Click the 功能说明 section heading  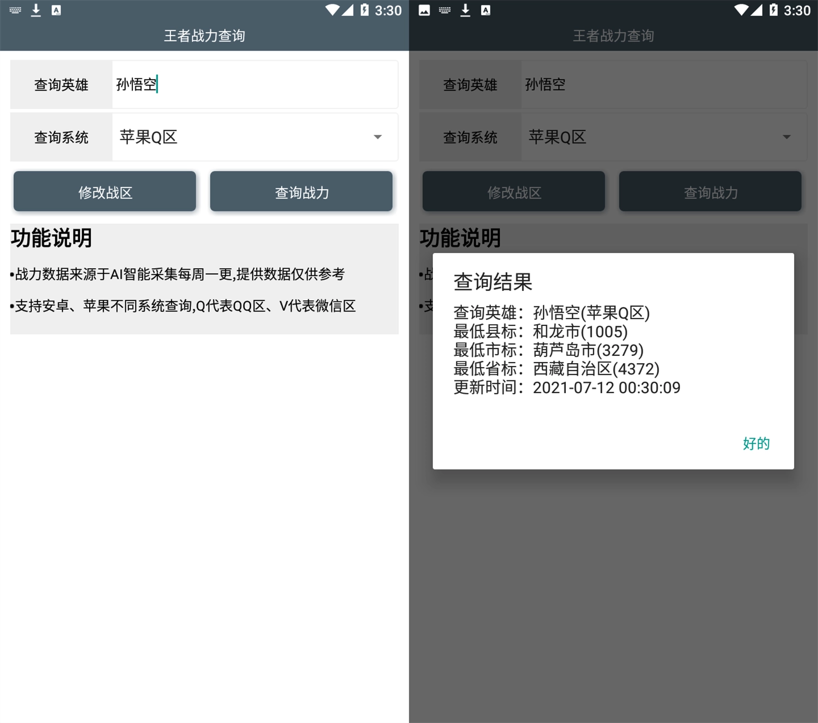pos(51,238)
